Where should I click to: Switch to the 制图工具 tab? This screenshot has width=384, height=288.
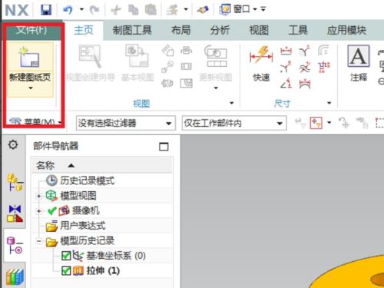tap(132, 30)
